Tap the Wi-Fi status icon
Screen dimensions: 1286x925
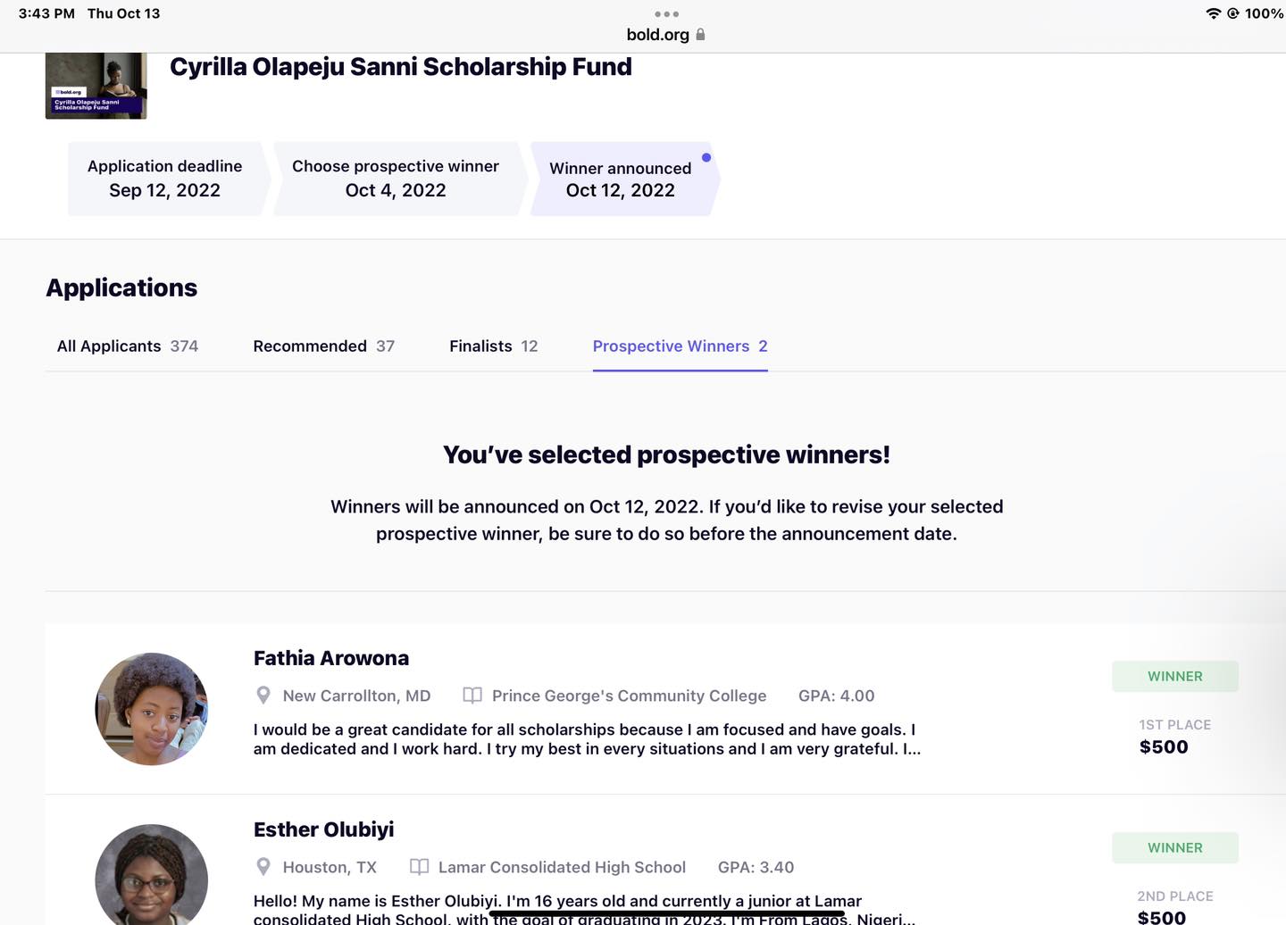1213,13
